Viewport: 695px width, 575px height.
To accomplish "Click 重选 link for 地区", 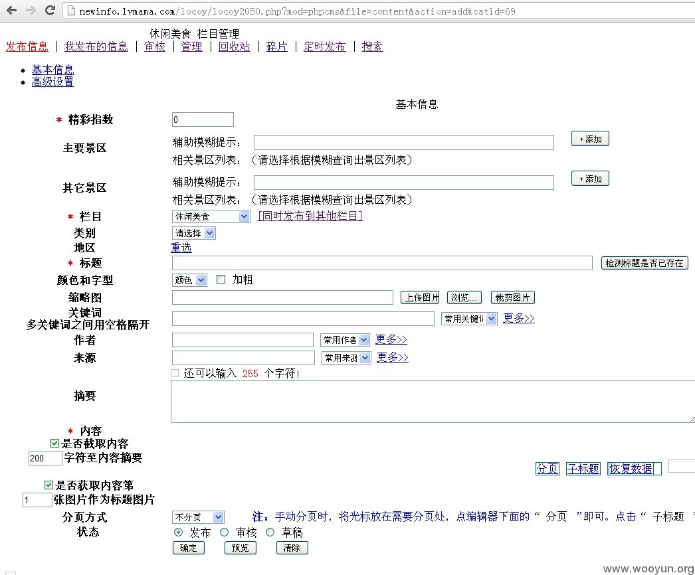I will (x=181, y=248).
